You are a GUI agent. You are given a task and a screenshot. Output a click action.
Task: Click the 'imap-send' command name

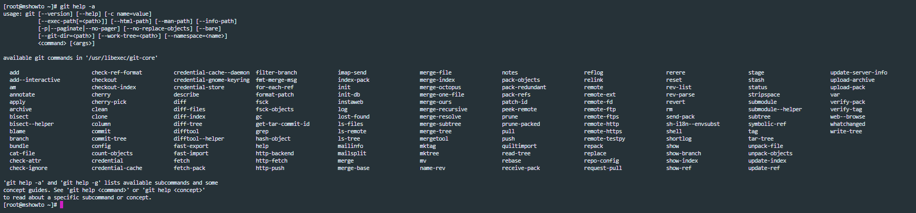pos(352,72)
